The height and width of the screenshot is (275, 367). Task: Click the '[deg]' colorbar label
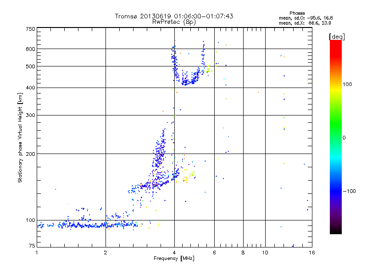(337, 37)
